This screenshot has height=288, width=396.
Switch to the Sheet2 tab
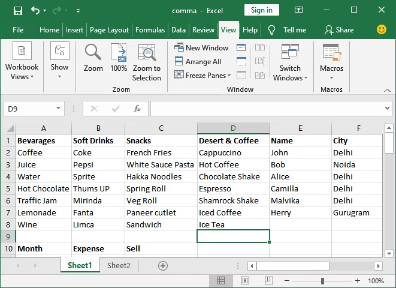click(x=119, y=265)
